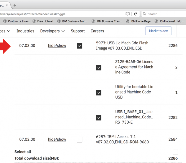Click size value 2684
This screenshot has height=163, width=186.
click(x=173, y=139)
